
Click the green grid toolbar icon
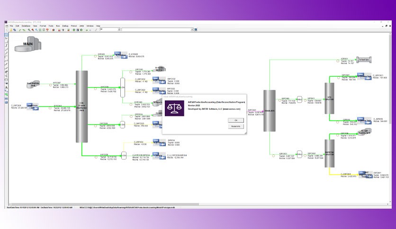coord(40,30)
